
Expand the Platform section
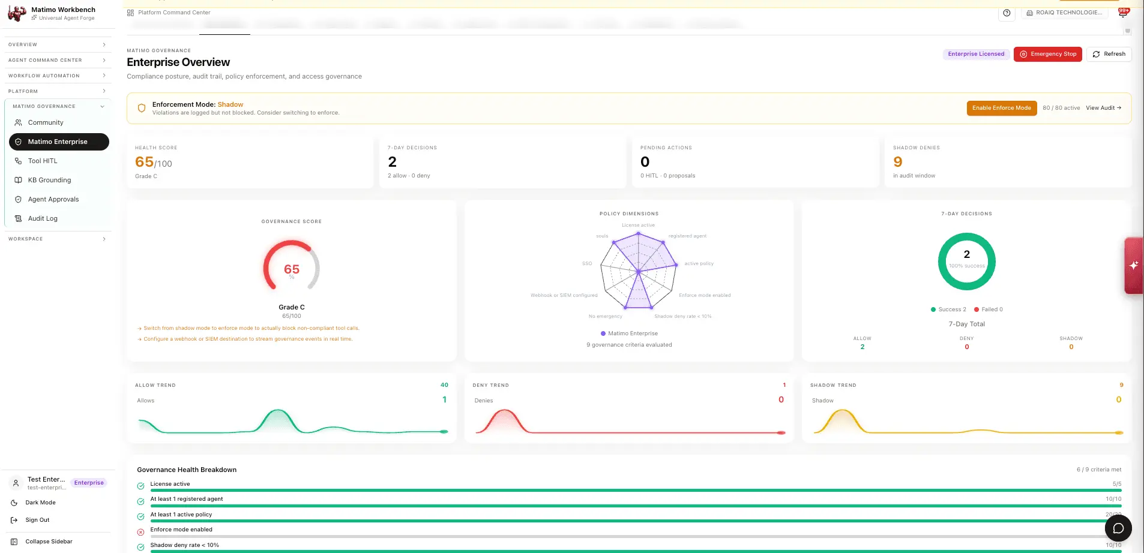pyautogui.click(x=58, y=91)
